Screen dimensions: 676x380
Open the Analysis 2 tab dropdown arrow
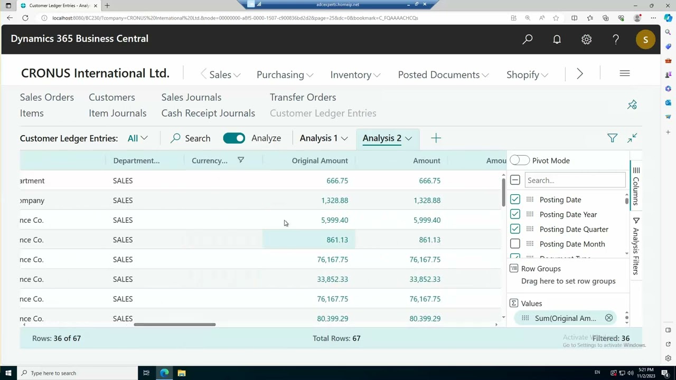coord(408,138)
